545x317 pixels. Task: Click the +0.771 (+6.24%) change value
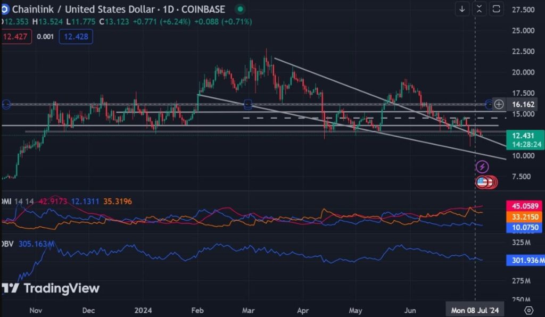pyautogui.click(x=162, y=22)
